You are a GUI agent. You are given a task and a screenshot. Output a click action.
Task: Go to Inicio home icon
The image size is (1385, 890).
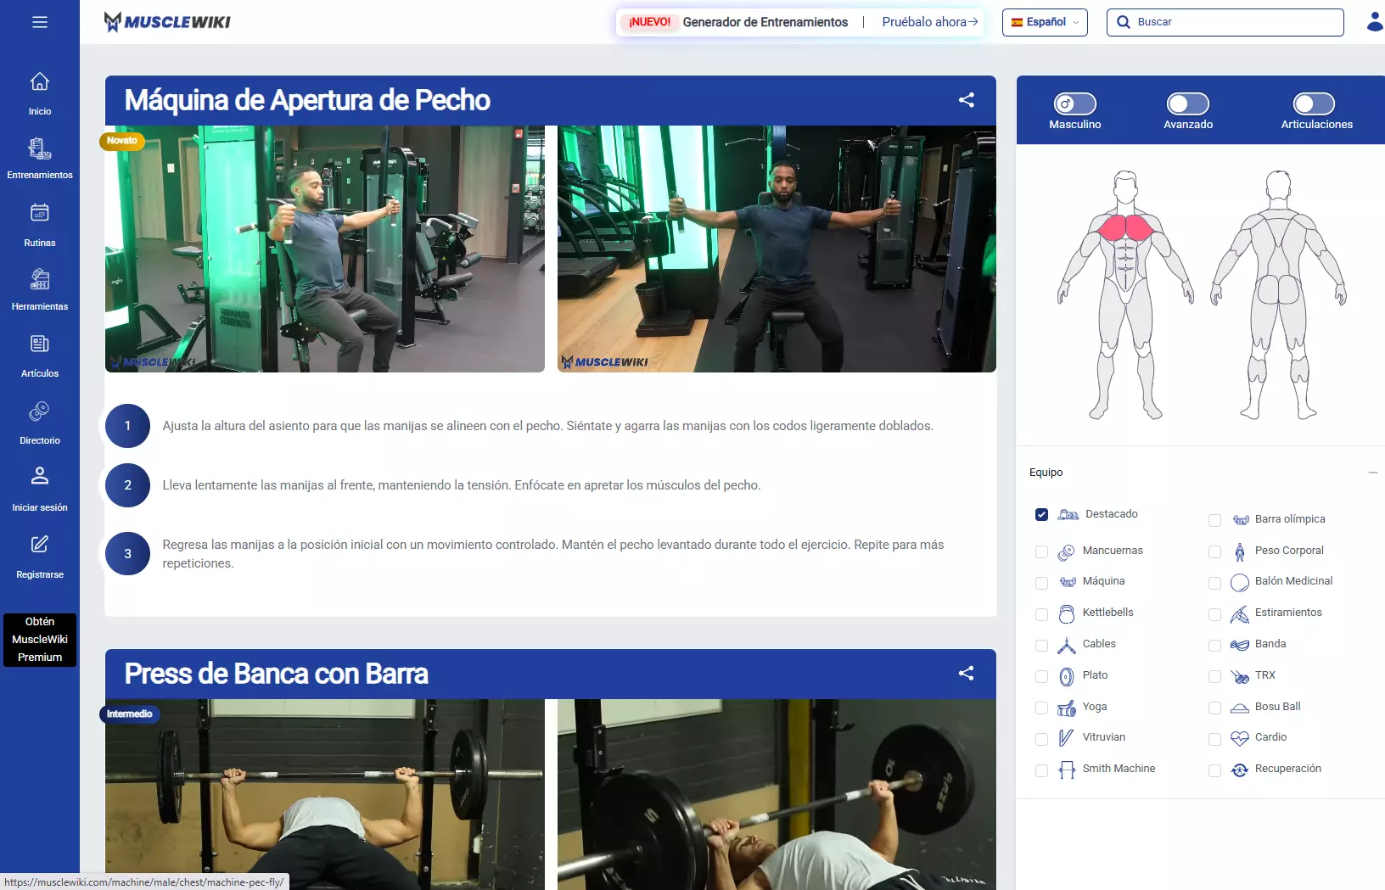40,81
